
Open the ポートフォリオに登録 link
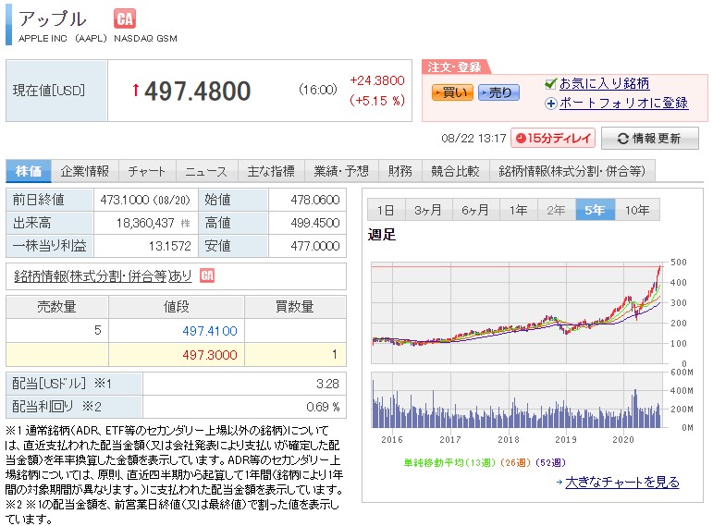coord(623,104)
